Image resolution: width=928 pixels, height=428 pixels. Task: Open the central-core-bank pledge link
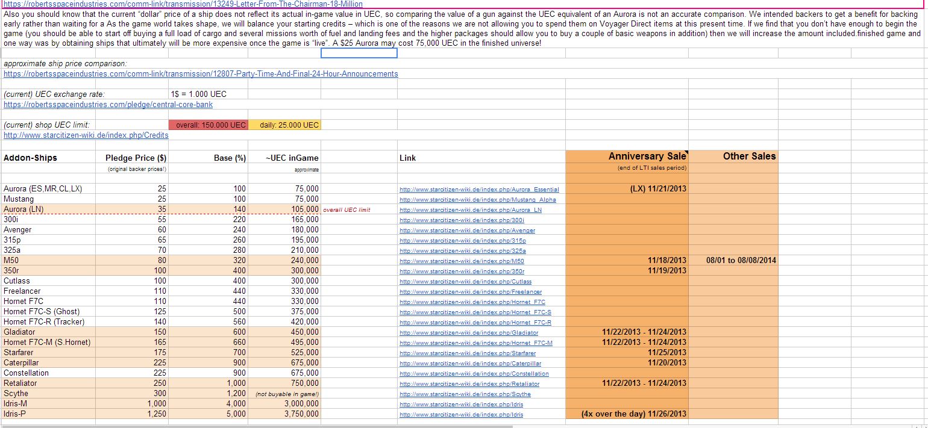pyautogui.click(x=108, y=104)
